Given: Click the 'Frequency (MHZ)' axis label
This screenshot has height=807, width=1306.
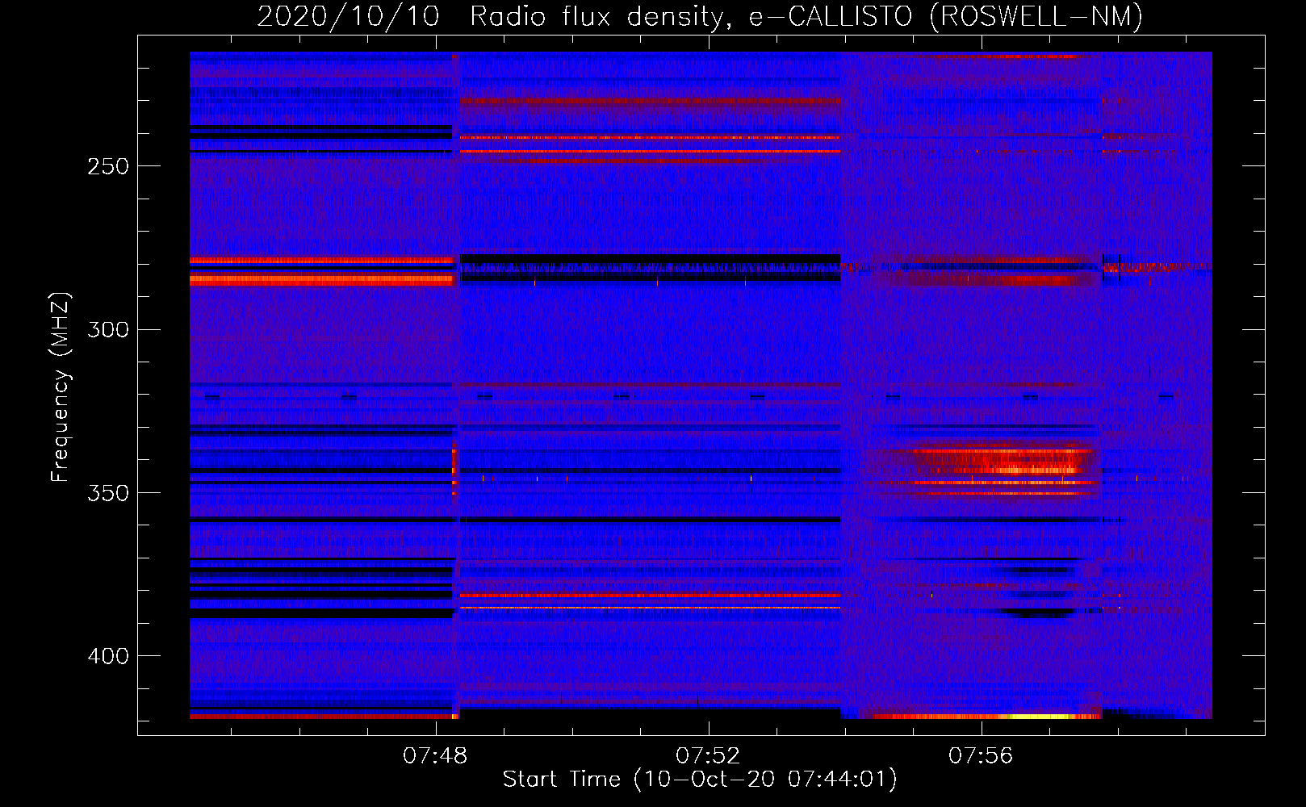Looking at the screenshot, I should coord(60,387).
